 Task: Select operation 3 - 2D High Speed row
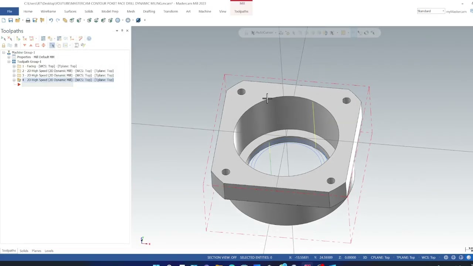pyautogui.click(x=68, y=75)
